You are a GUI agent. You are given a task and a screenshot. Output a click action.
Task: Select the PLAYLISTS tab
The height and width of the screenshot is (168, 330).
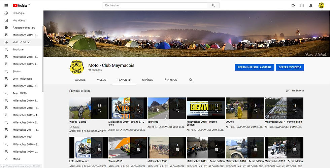(x=124, y=80)
